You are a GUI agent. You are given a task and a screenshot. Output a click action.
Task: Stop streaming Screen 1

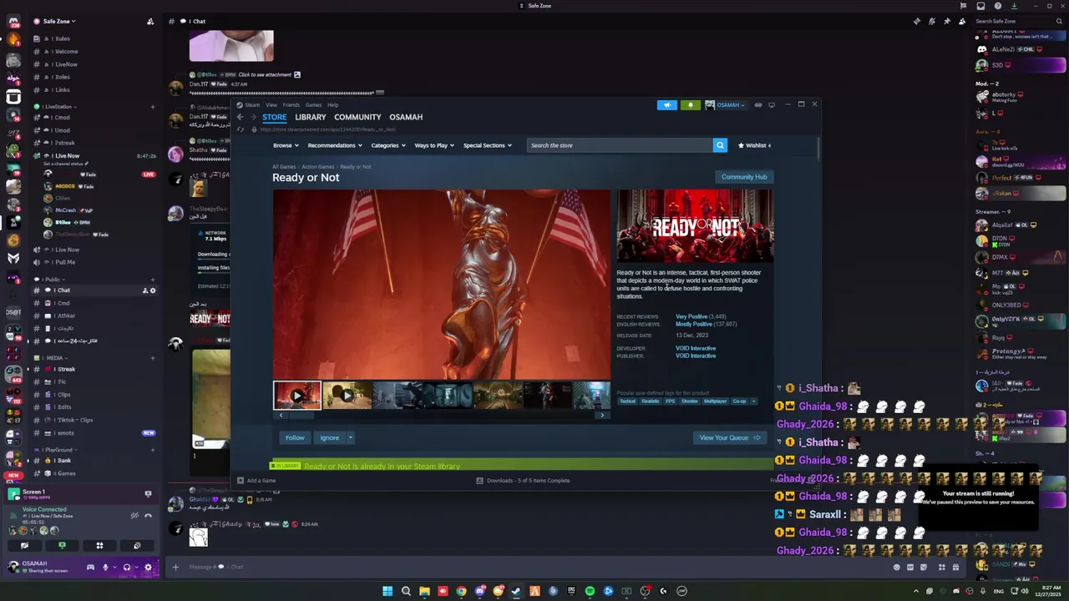point(149,494)
